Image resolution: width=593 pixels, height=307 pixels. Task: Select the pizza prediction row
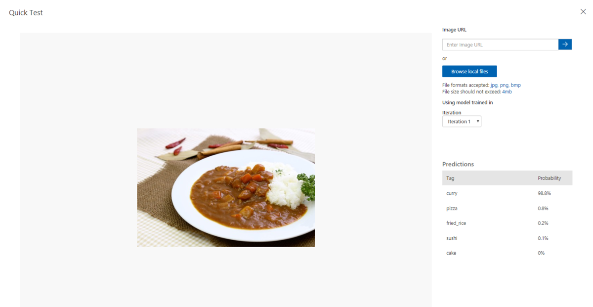(x=507, y=208)
